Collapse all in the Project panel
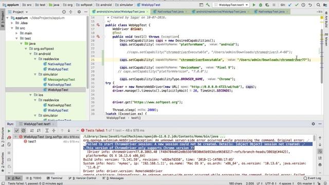The width and height of the screenshot is (329, 185). (x=71, y=12)
